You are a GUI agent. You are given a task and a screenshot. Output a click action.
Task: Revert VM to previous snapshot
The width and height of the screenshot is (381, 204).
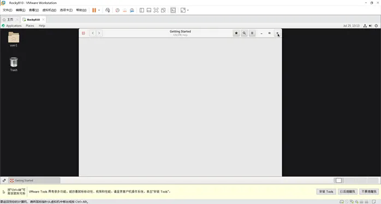tap(124, 10)
